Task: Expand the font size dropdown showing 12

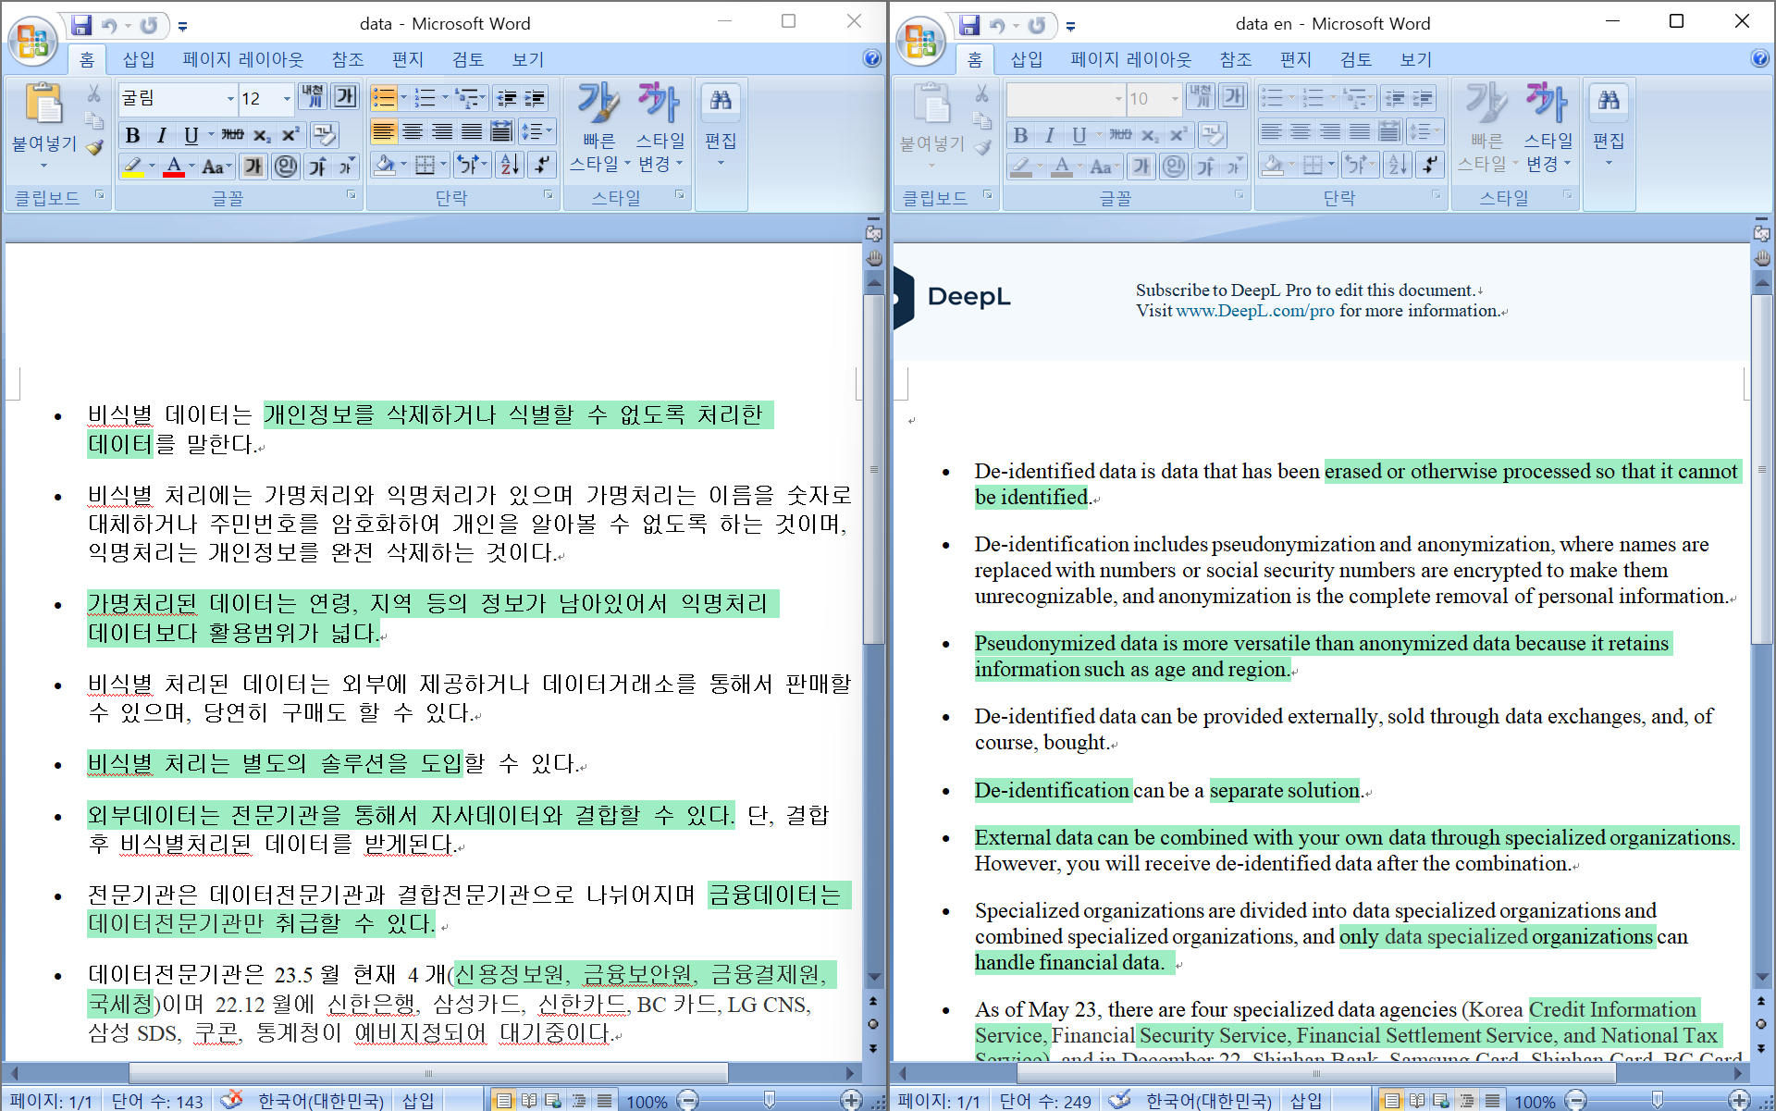Action: [x=287, y=98]
